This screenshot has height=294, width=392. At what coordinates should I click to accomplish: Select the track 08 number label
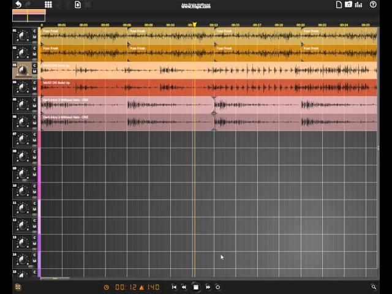coord(15,151)
